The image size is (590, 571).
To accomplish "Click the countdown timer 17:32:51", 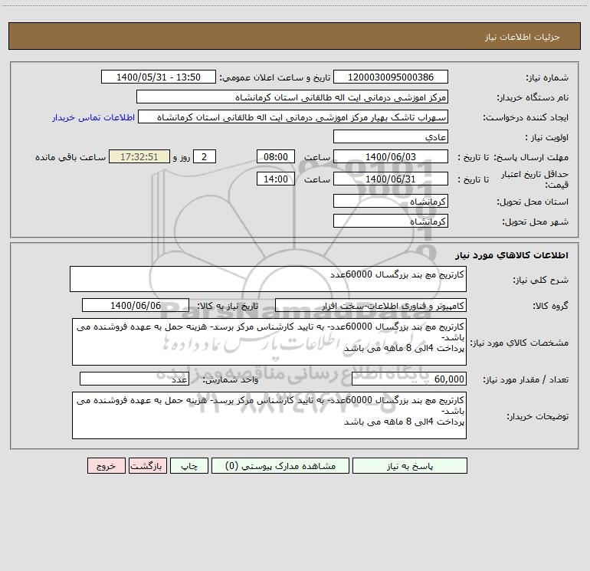I will click(x=139, y=156).
